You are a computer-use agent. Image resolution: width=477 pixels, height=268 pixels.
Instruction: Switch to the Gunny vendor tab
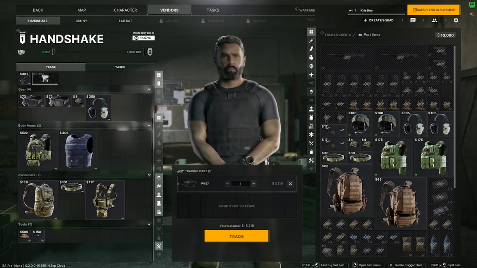pyautogui.click(x=81, y=21)
